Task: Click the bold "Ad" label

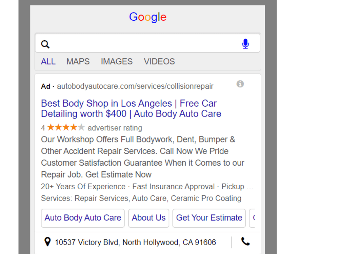Action: point(46,86)
